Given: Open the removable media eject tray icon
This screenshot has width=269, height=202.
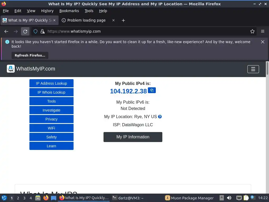Looking at the screenshot, I should point(221,198).
